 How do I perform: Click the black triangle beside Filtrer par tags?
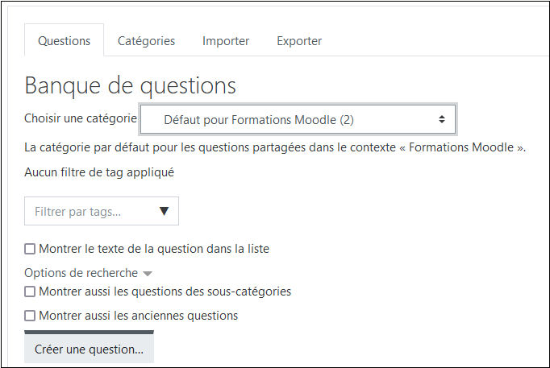click(x=165, y=212)
